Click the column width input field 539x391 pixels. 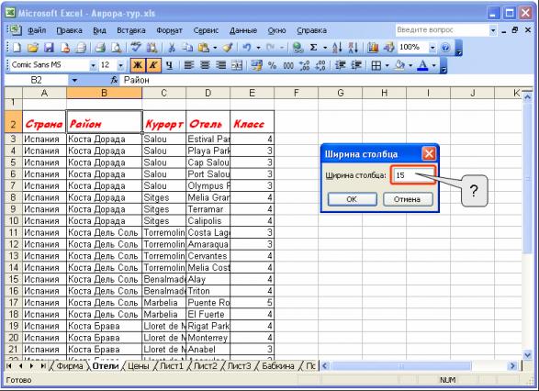click(413, 175)
